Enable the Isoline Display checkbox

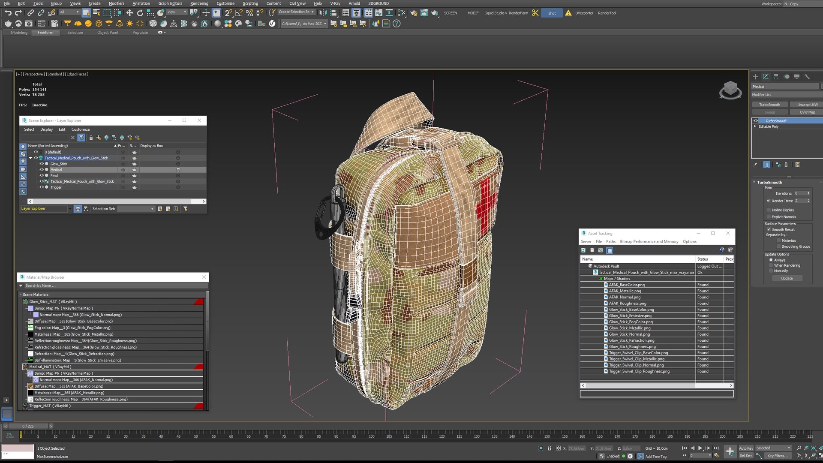click(x=769, y=210)
